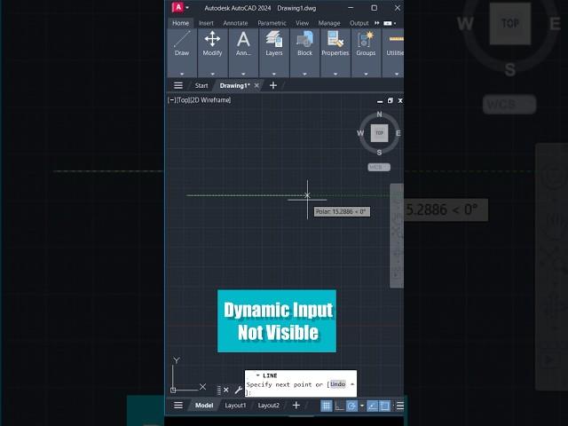Switch to the Manage ribbon tab

coord(329,23)
